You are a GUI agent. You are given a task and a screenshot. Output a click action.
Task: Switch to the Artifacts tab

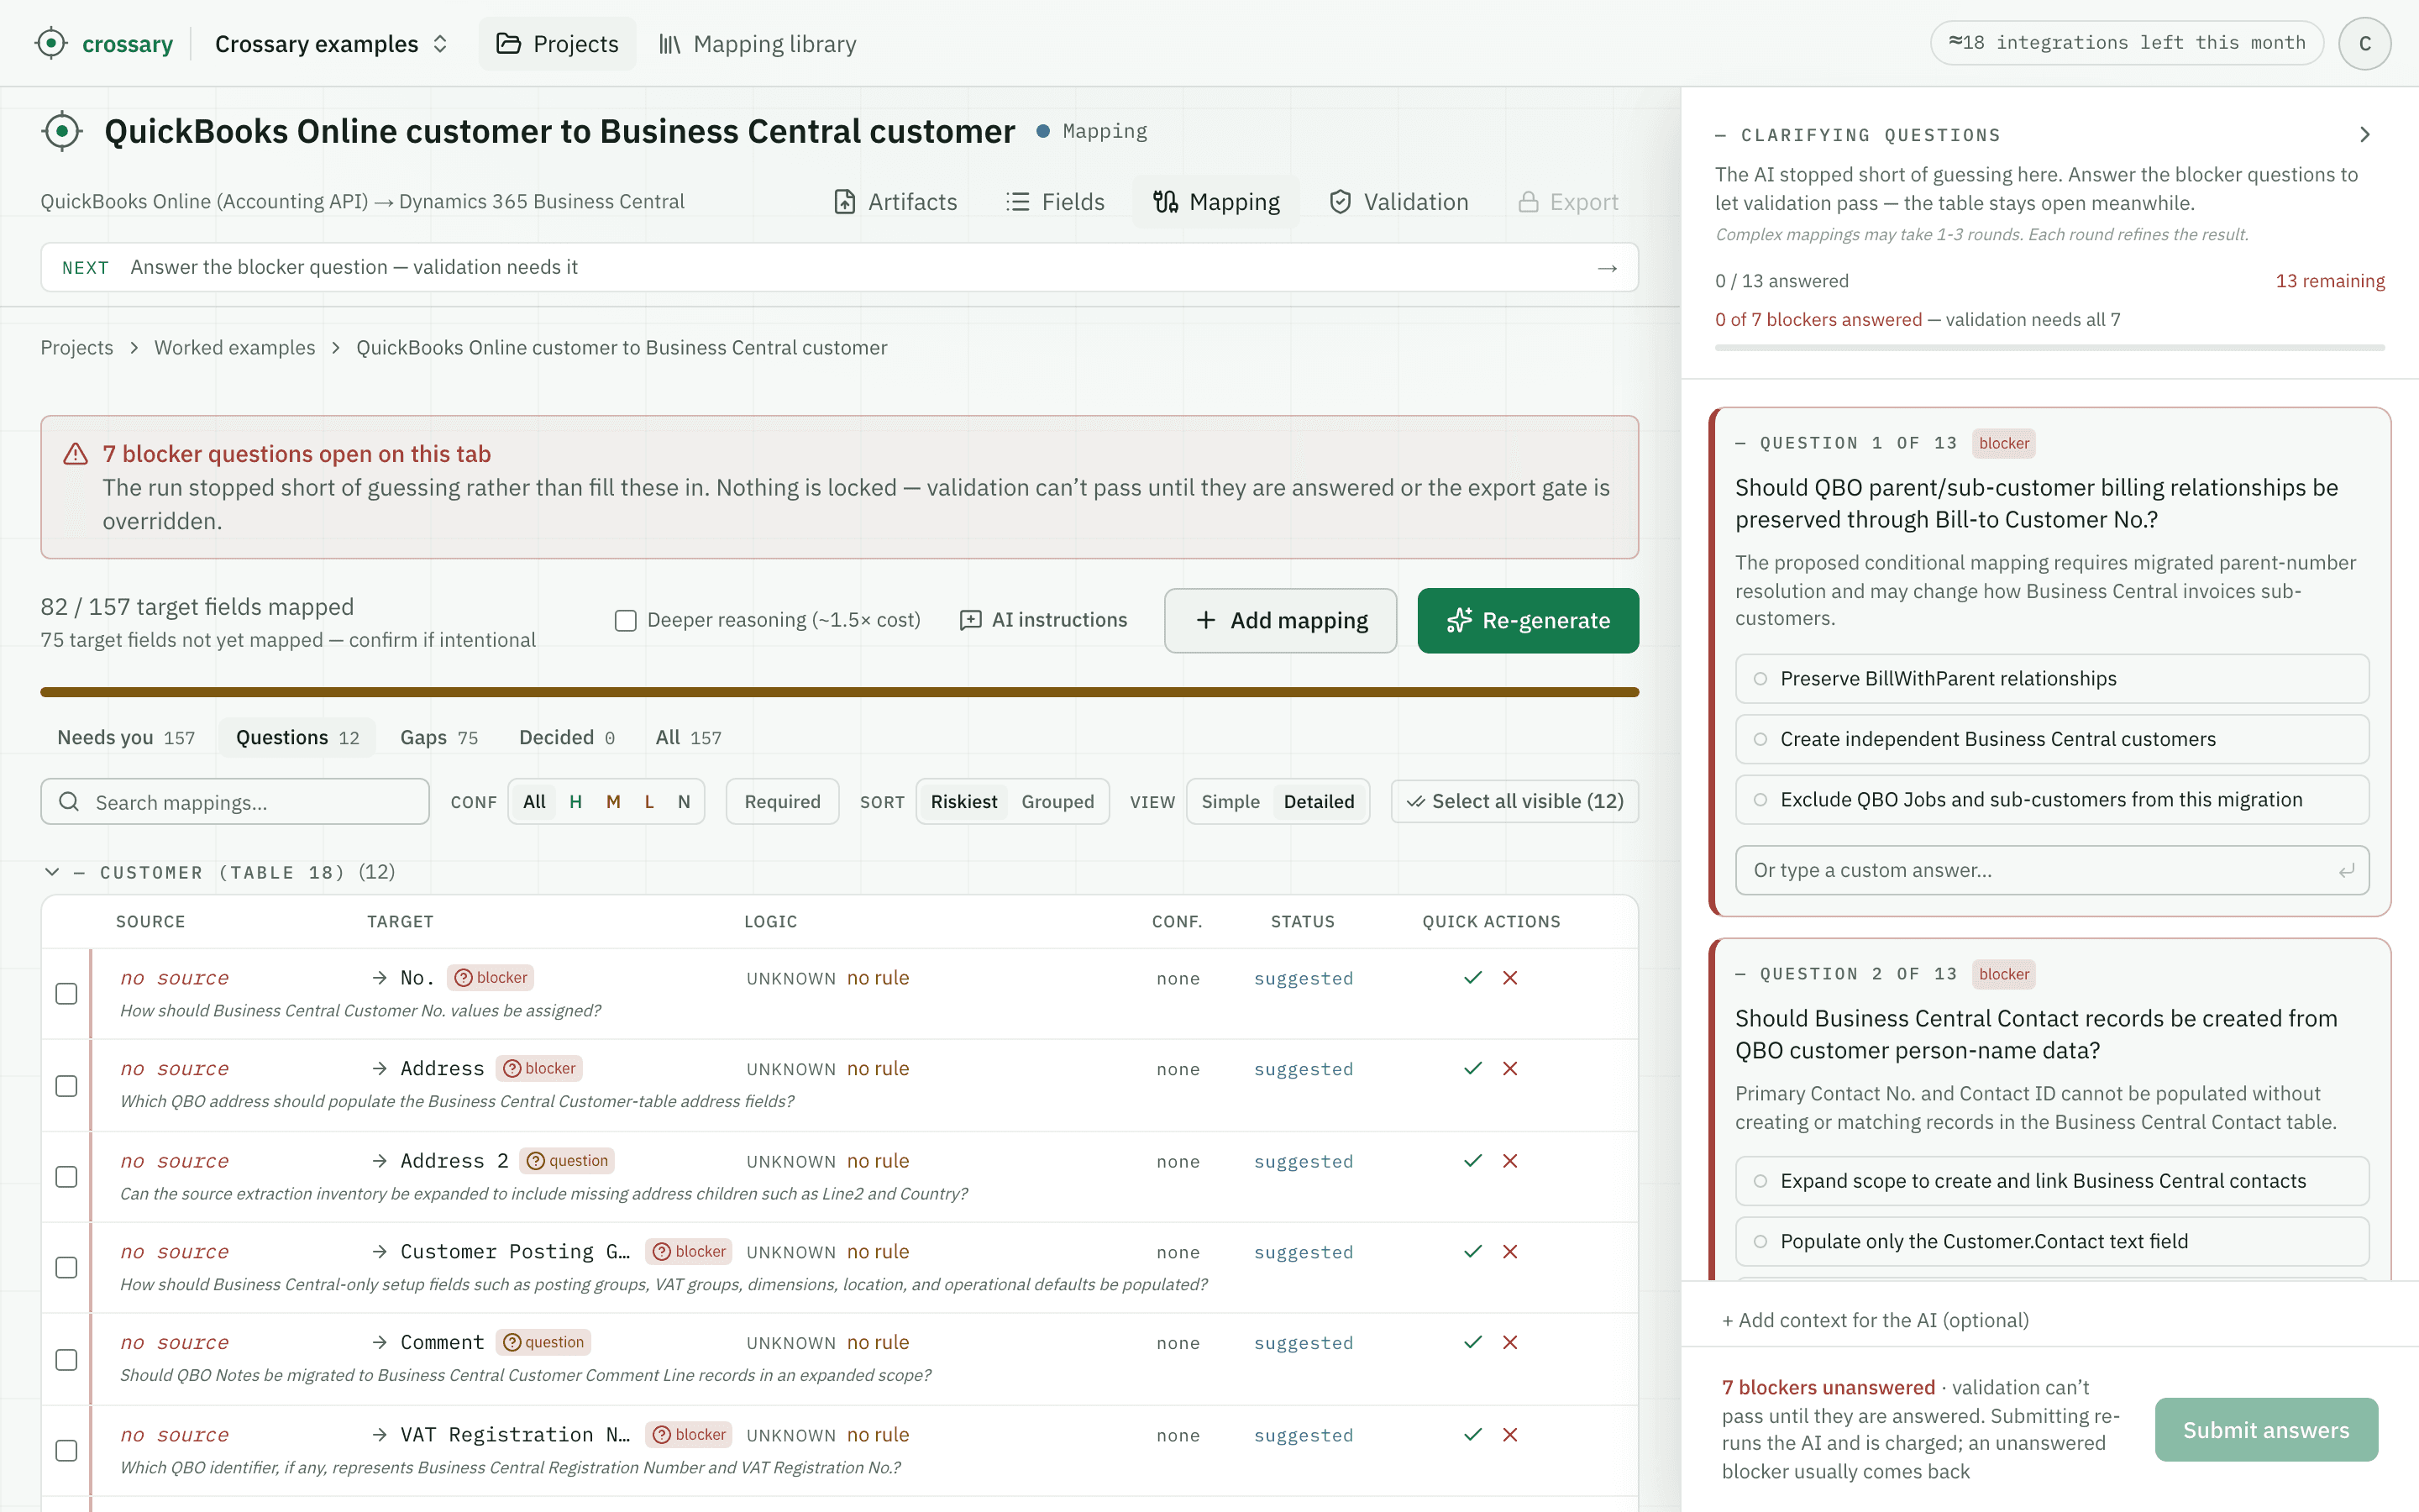click(x=895, y=202)
